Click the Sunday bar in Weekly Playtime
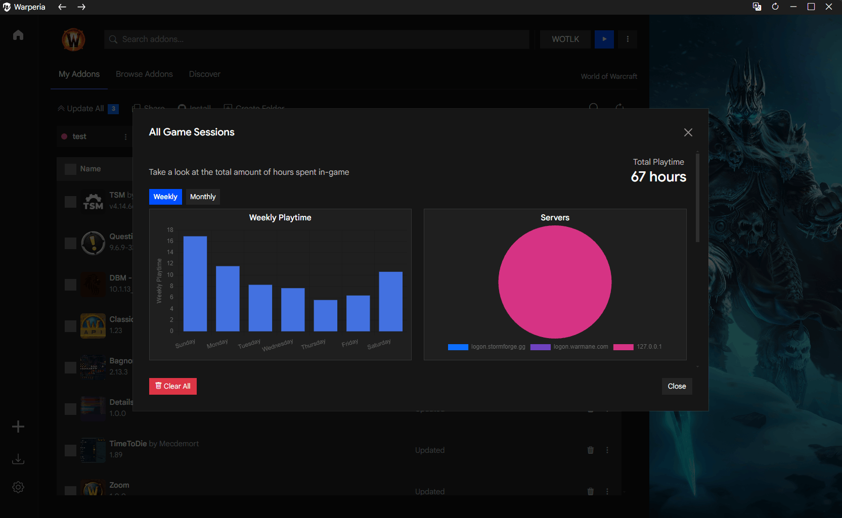 [x=195, y=284]
